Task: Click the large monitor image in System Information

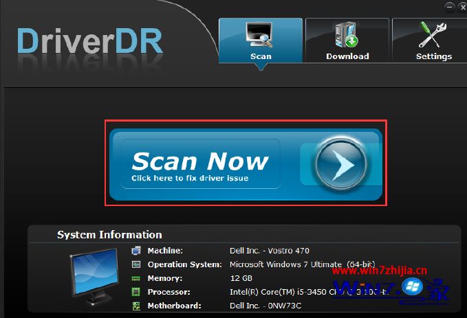Action: [x=95, y=277]
